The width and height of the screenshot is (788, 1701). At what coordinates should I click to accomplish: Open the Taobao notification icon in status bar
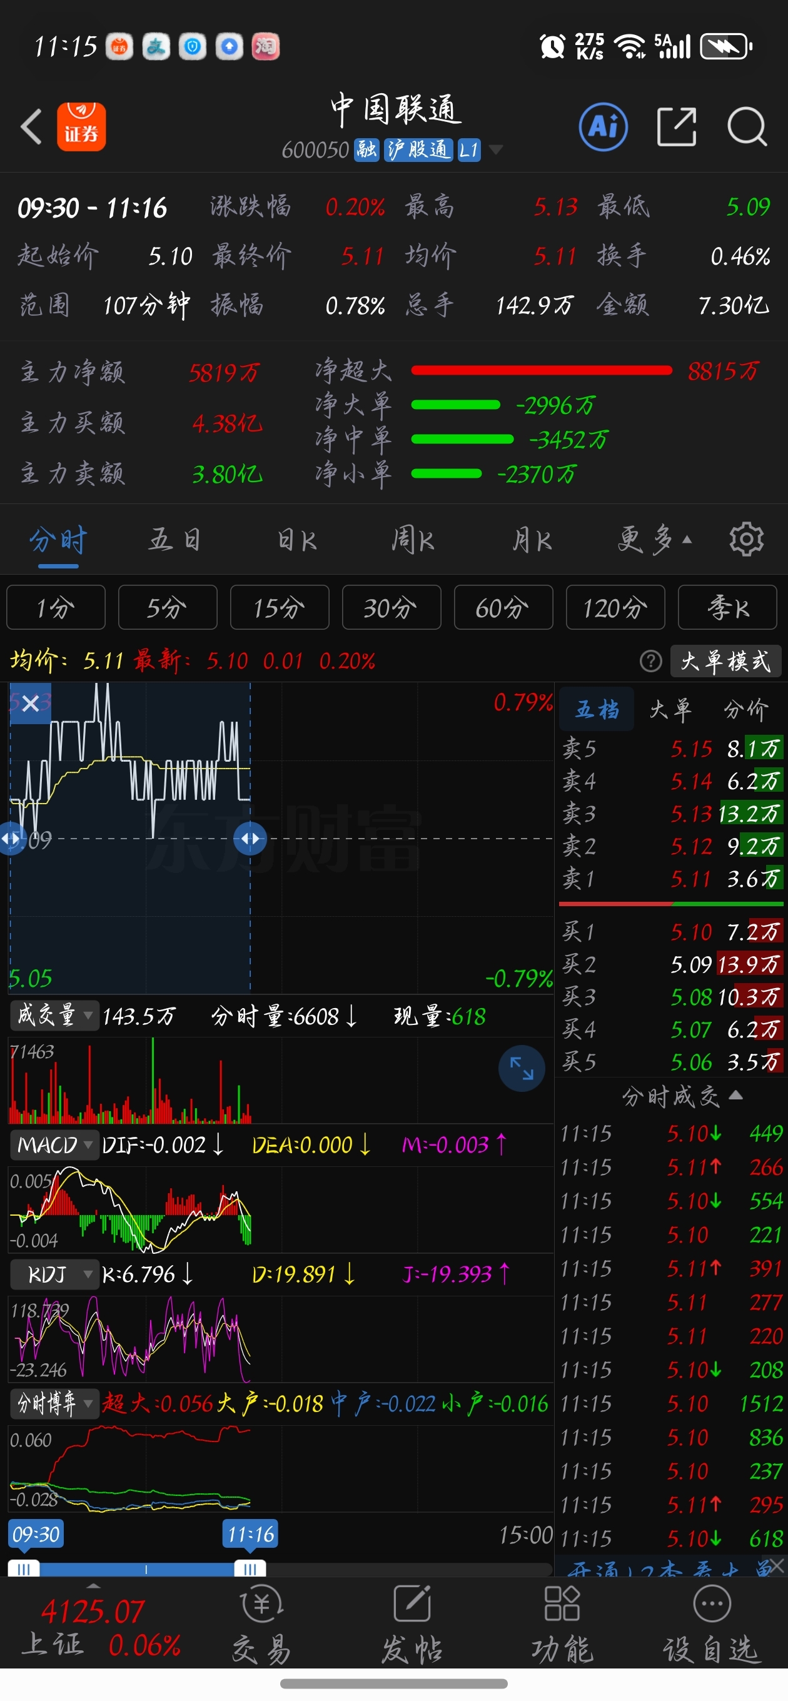pyautogui.click(x=266, y=47)
